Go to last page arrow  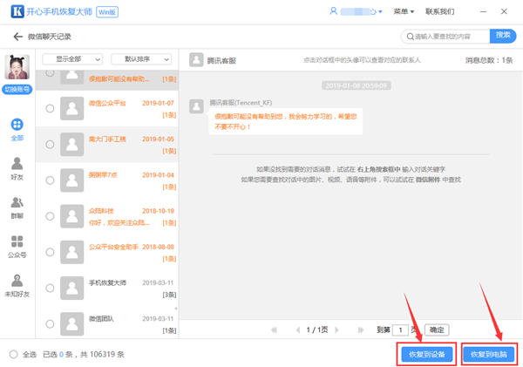tap(361, 330)
